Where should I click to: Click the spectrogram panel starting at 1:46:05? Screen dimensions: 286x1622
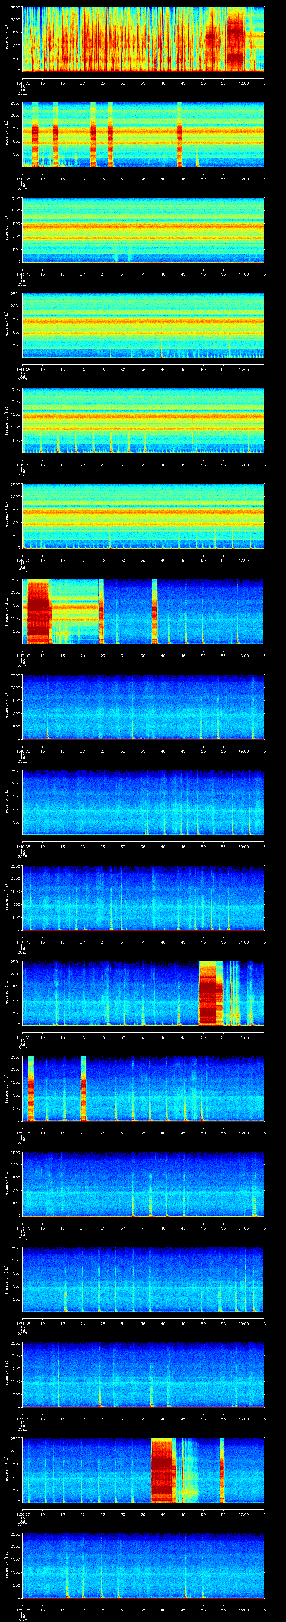tap(143, 516)
